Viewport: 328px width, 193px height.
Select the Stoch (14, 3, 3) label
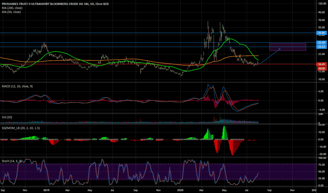point(12,161)
